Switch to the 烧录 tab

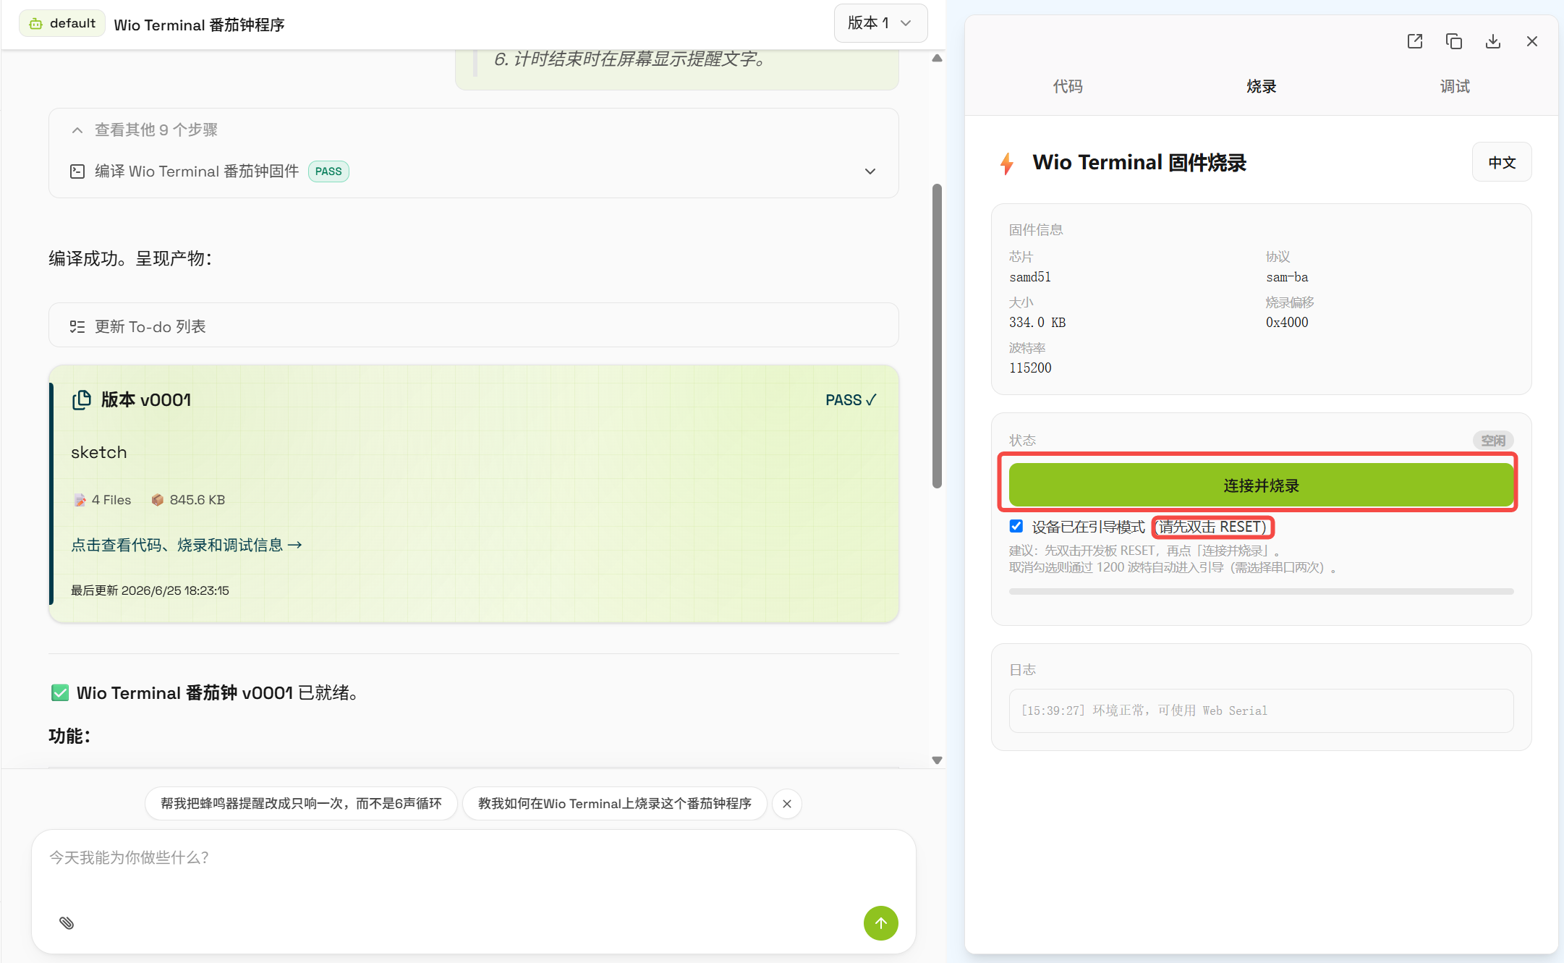click(1261, 87)
